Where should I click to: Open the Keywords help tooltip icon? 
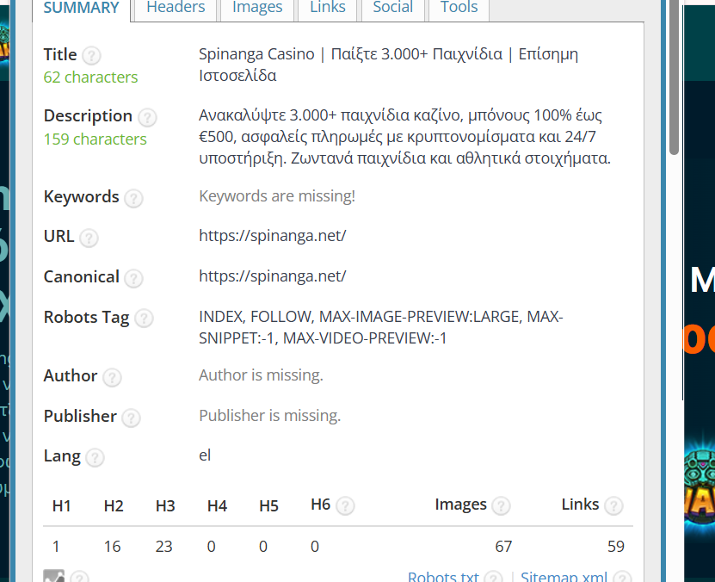click(133, 198)
